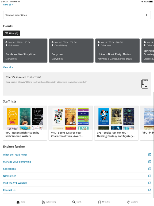The image size is (154, 206).
Task: Open the Home tab house icon
Action: 18,202
